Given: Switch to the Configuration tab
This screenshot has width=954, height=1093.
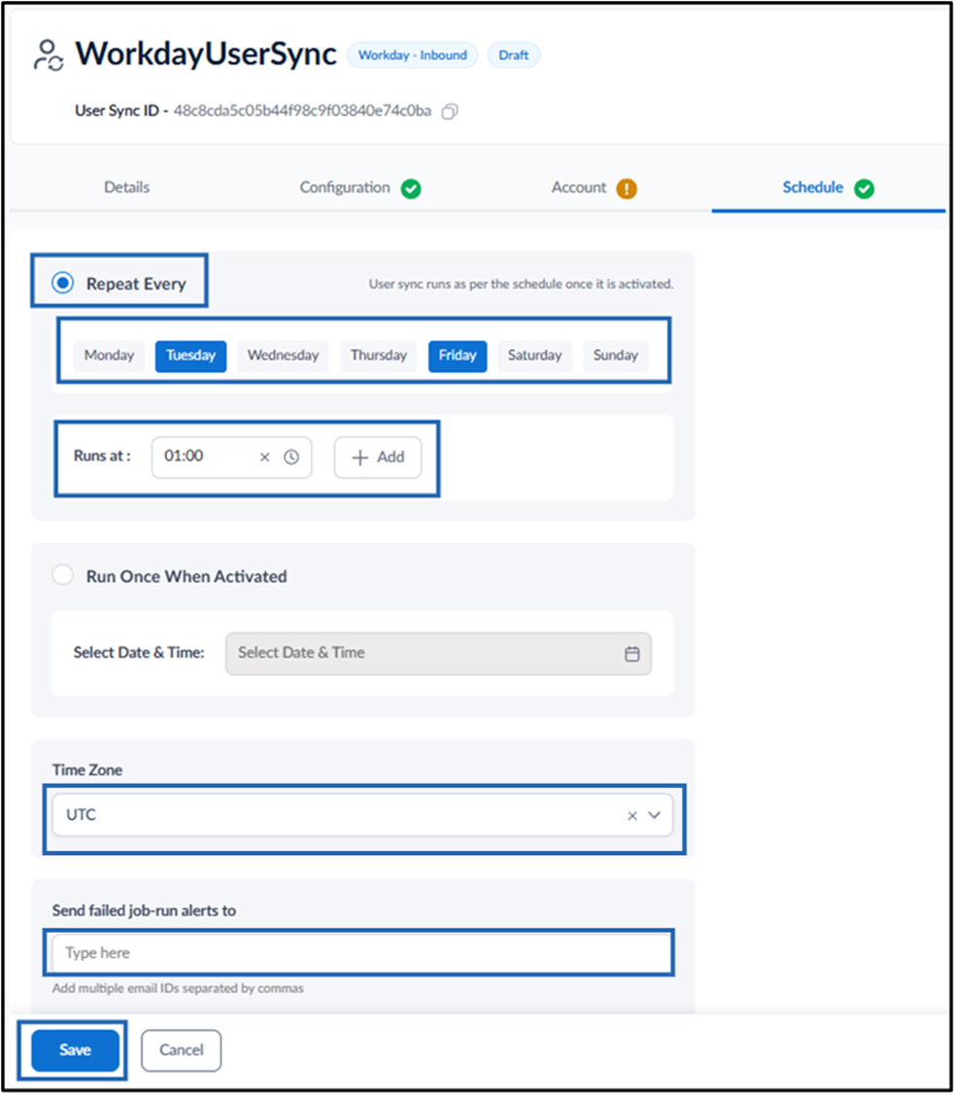Looking at the screenshot, I should (x=345, y=188).
